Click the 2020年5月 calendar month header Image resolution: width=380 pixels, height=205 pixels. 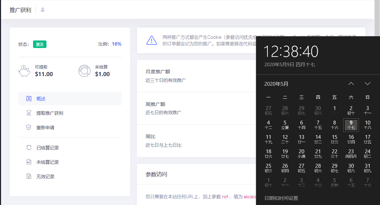click(x=276, y=84)
